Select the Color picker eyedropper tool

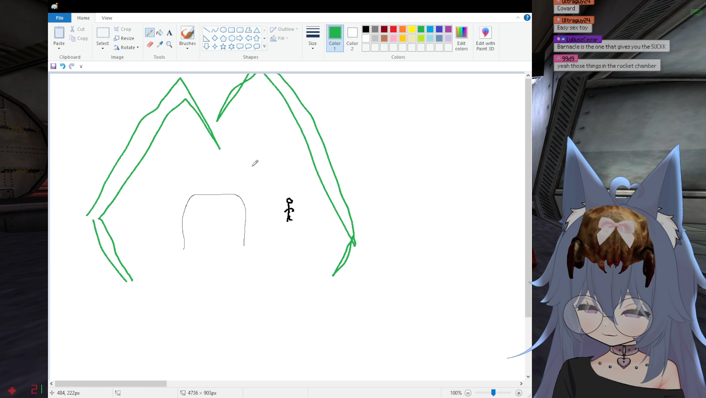coord(160,45)
